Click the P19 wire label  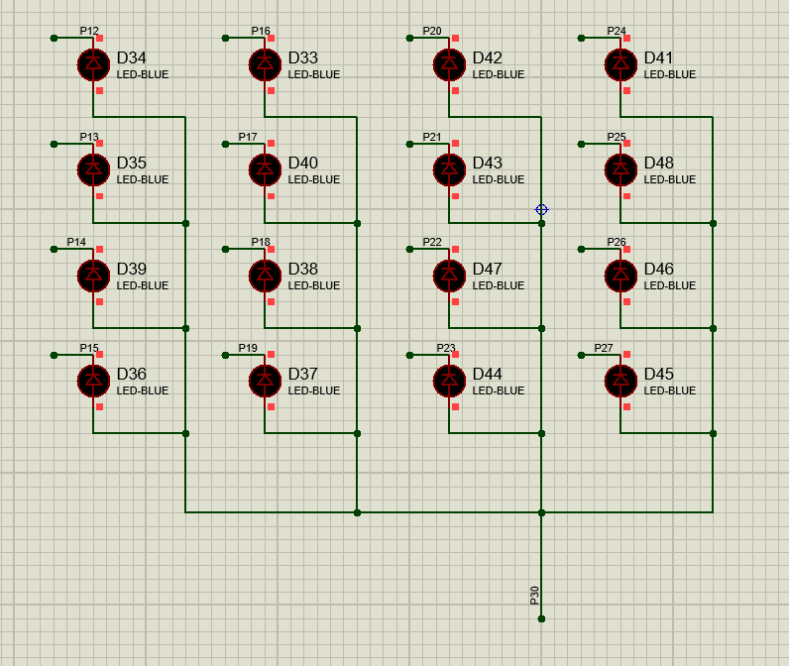[248, 348]
